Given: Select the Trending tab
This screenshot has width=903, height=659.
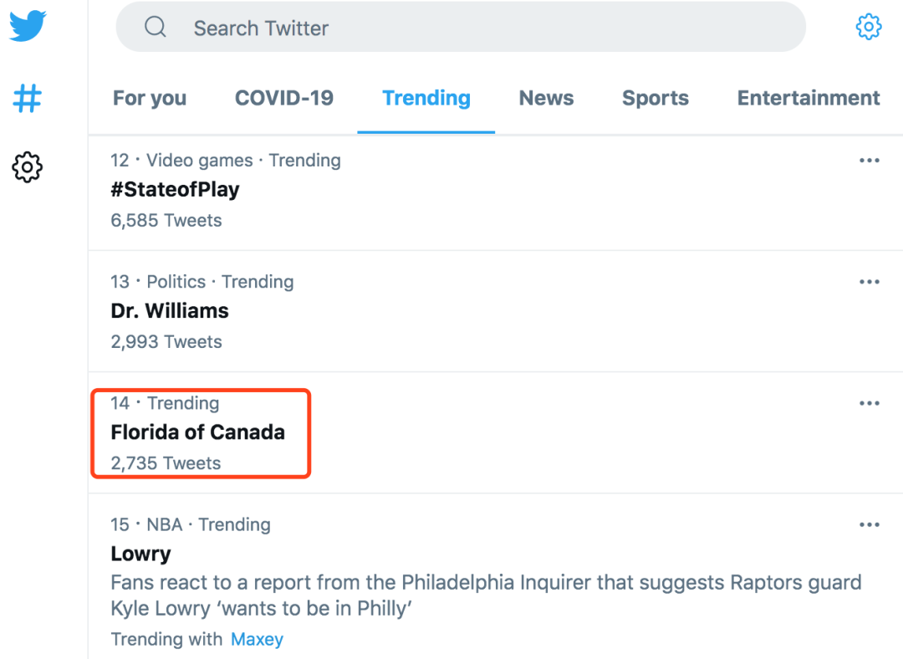Looking at the screenshot, I should 426,99.
